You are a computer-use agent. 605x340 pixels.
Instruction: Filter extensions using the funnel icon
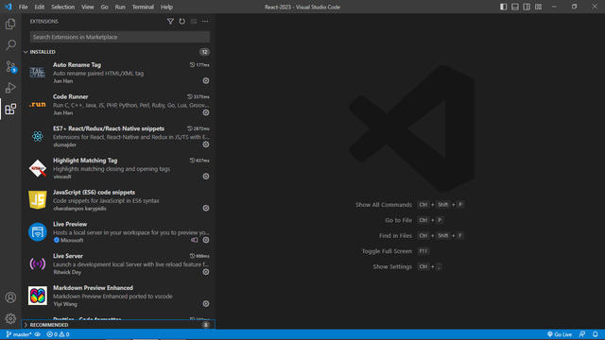[x=170, y=22]
